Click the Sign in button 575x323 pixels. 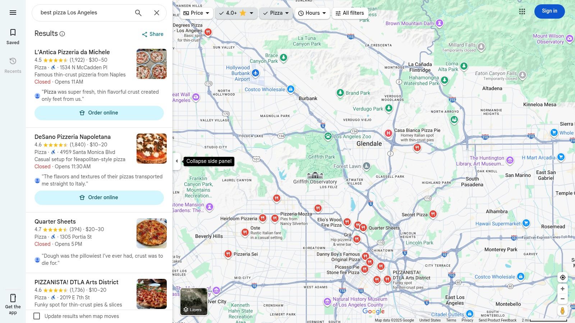(x=549, y=11)
